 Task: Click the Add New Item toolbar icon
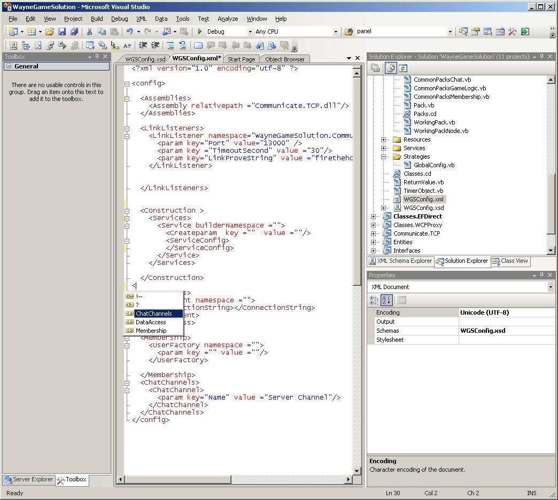click(32, 32)
